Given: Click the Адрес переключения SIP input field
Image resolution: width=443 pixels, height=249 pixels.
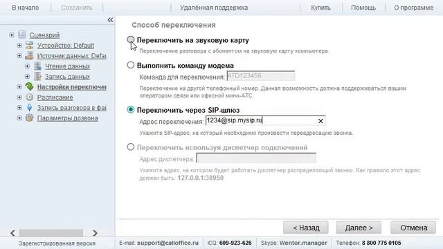Looking at the screenshot, I should click(x=265, y=121).
